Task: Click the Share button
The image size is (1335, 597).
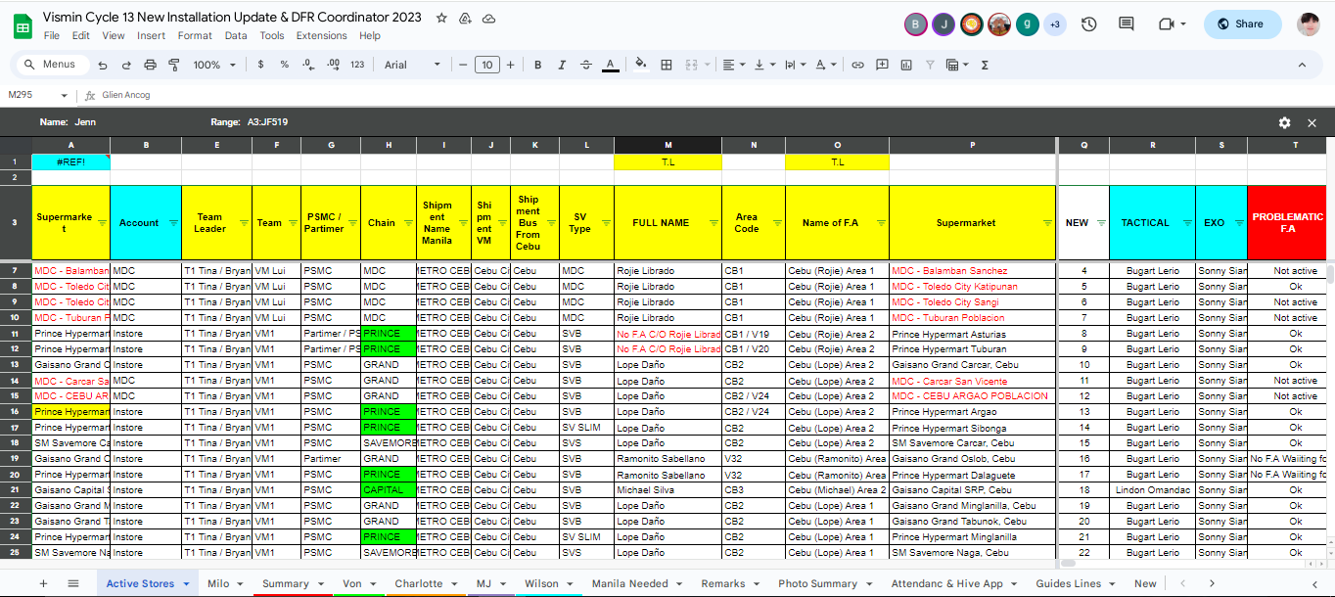Action: click(1242, 23)
